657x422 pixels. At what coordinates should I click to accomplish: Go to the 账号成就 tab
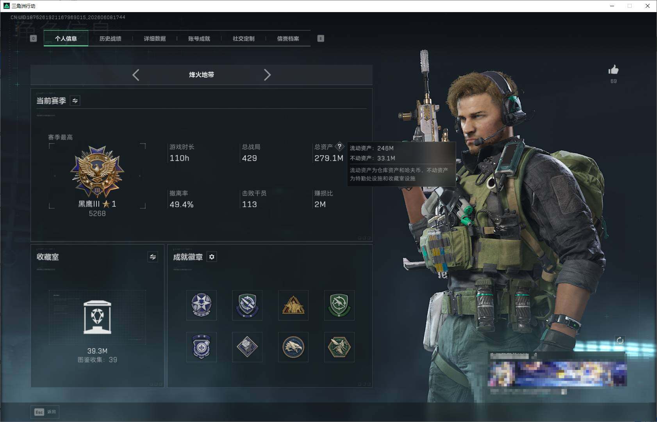click(199, 39)
